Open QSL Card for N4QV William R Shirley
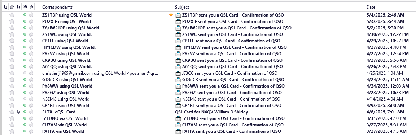The height and width of the screenshot is (135, 416). pos(211,112)
